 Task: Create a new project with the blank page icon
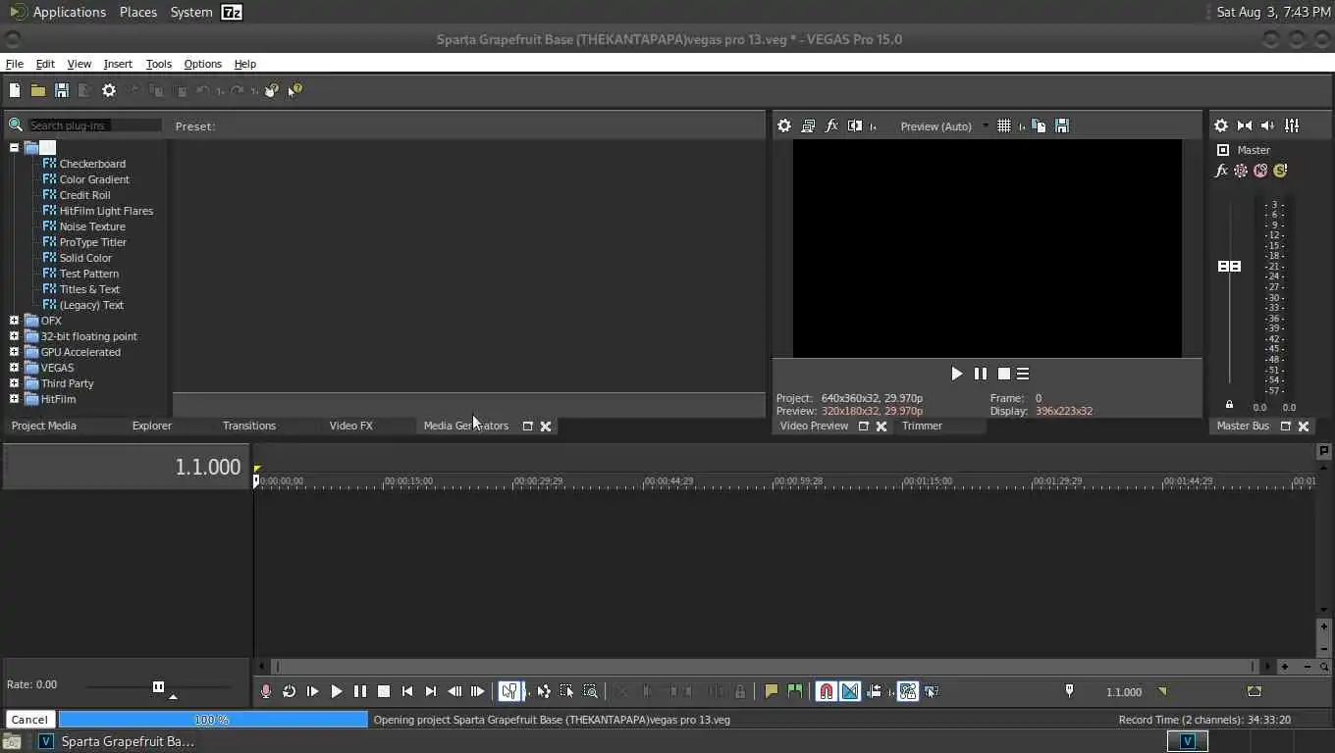click(15, 90)
